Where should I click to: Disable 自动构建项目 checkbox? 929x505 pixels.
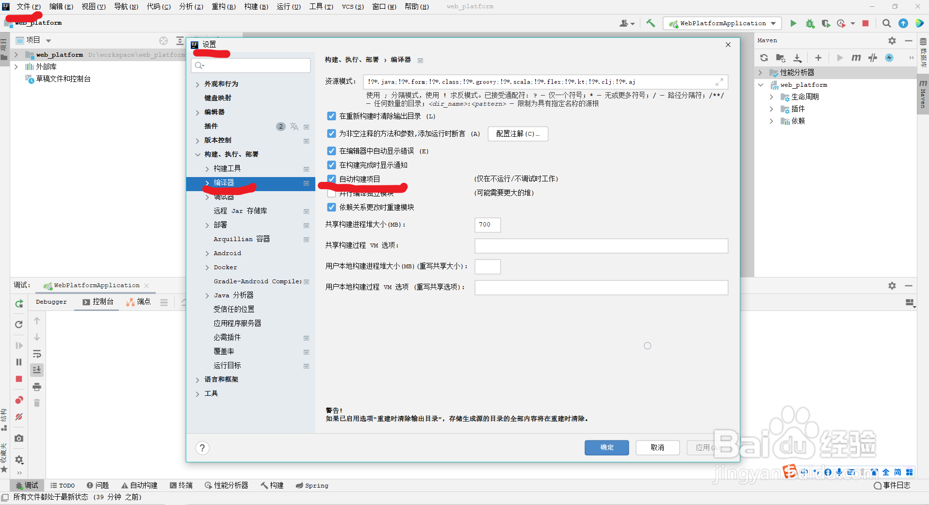[331, 179]
